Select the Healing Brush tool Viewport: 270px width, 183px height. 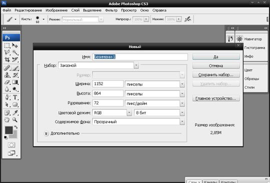(x=7, y=68)
